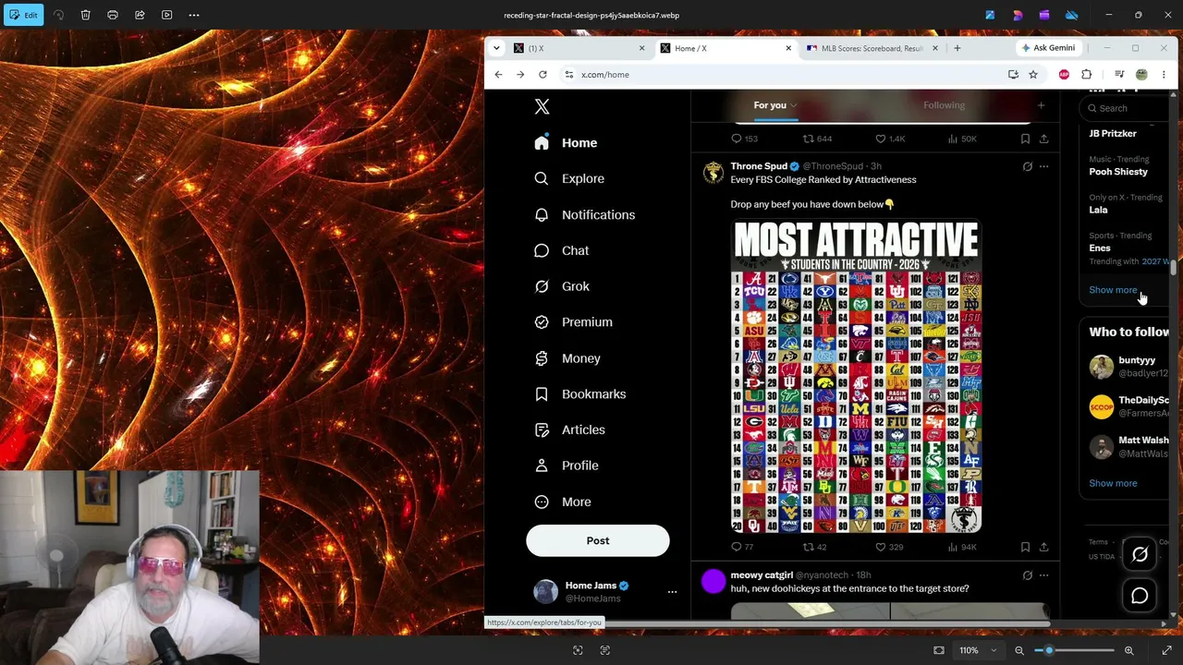
Task: Open the Adblock Plus extension icon
Action: [1064, 75]
